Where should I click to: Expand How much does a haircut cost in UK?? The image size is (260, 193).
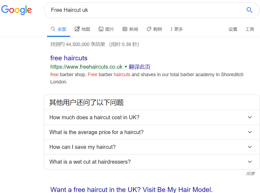151,117
